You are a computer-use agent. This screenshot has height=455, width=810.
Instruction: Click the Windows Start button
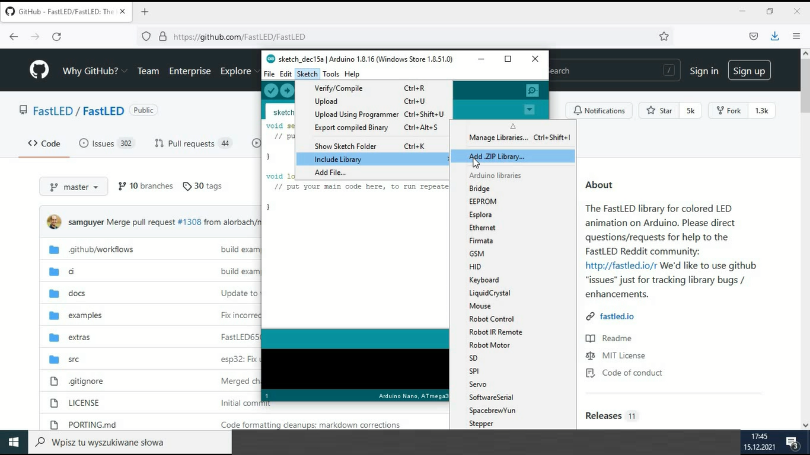tap(14, 442)
